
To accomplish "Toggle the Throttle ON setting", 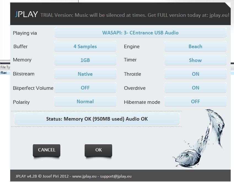I will click(195, 74).
